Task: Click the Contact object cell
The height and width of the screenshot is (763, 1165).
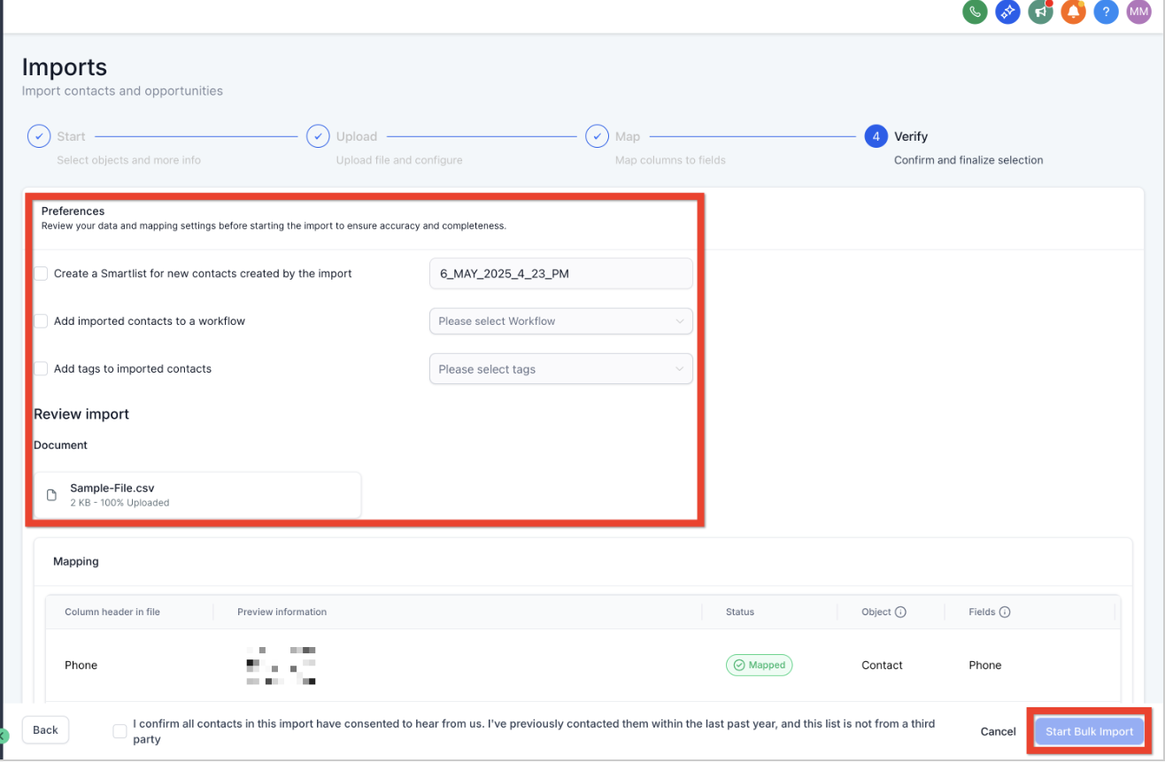Action: 882,665
